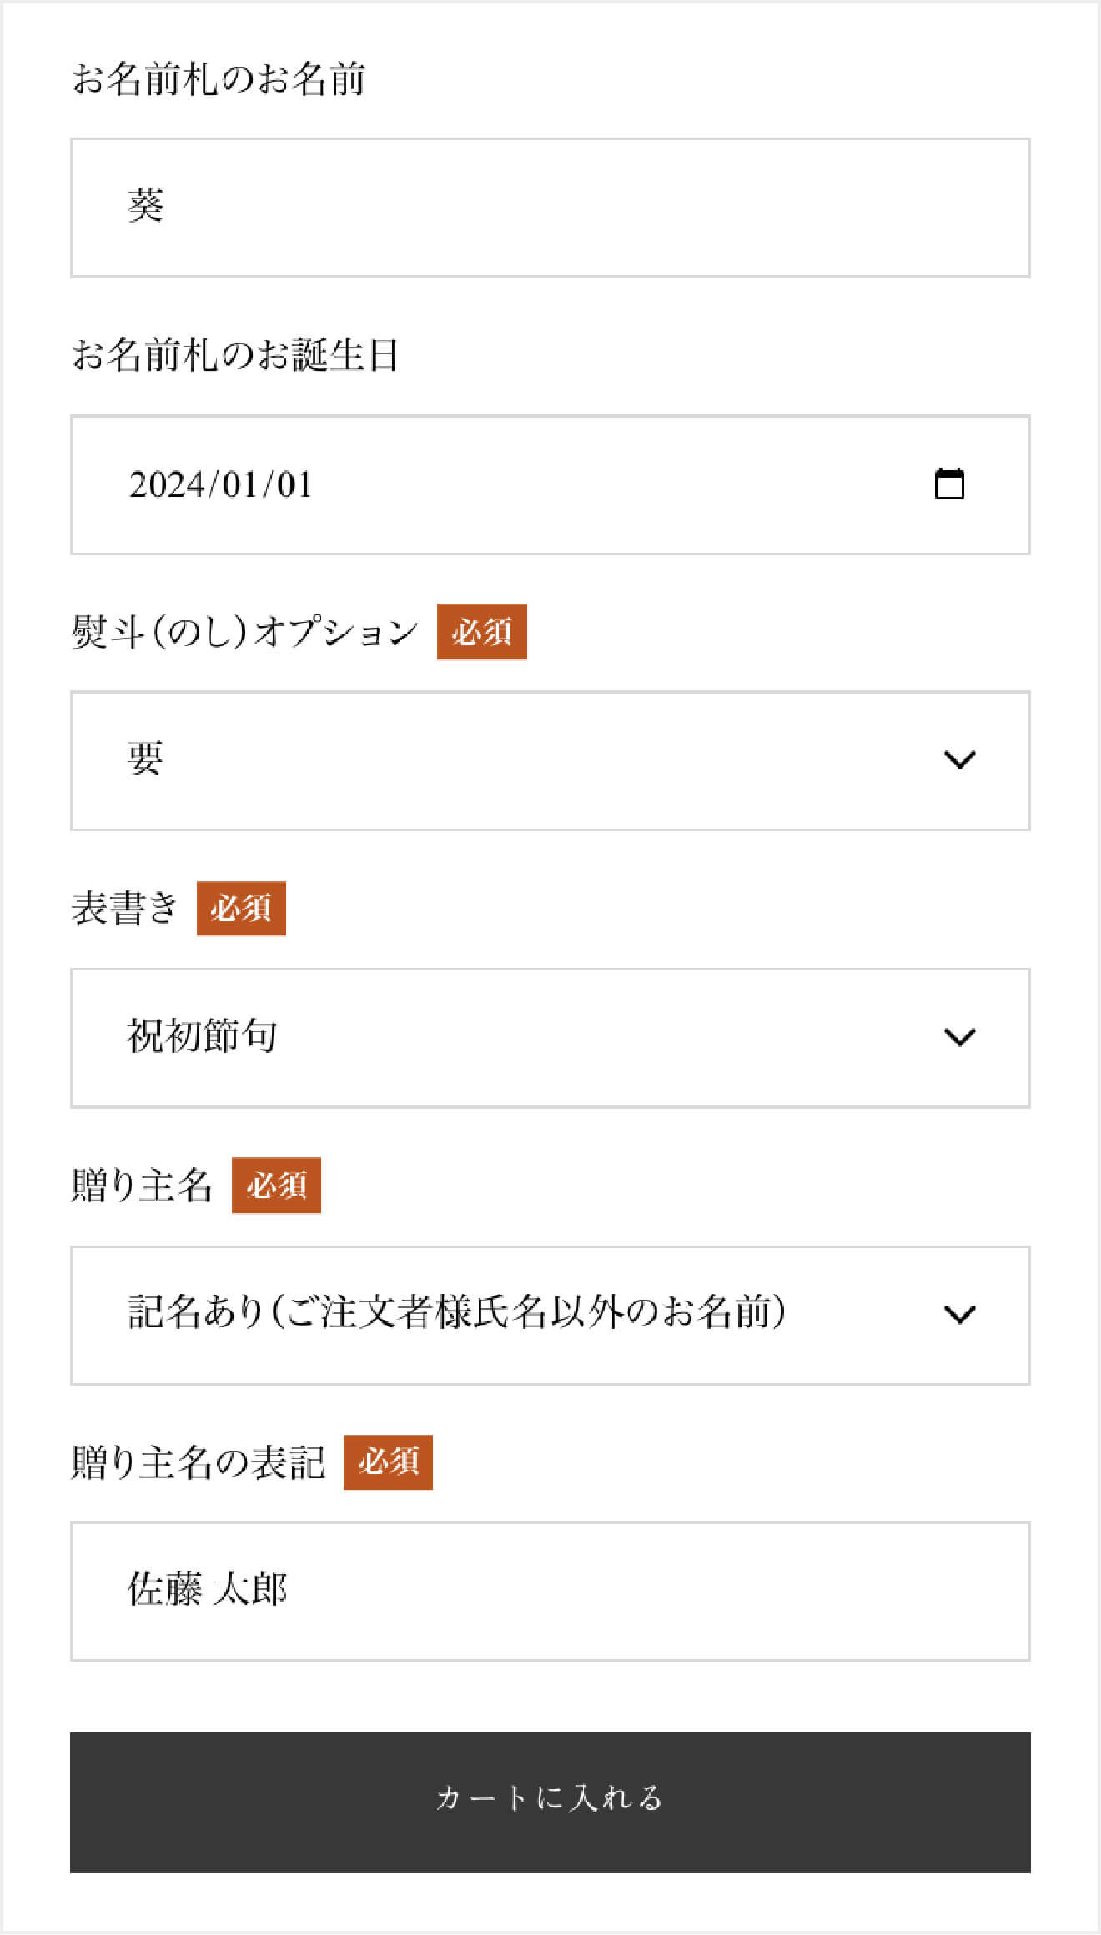
Task: Click the chevron arrow in 熨斗 option select
Action: [x=959, y=759]
